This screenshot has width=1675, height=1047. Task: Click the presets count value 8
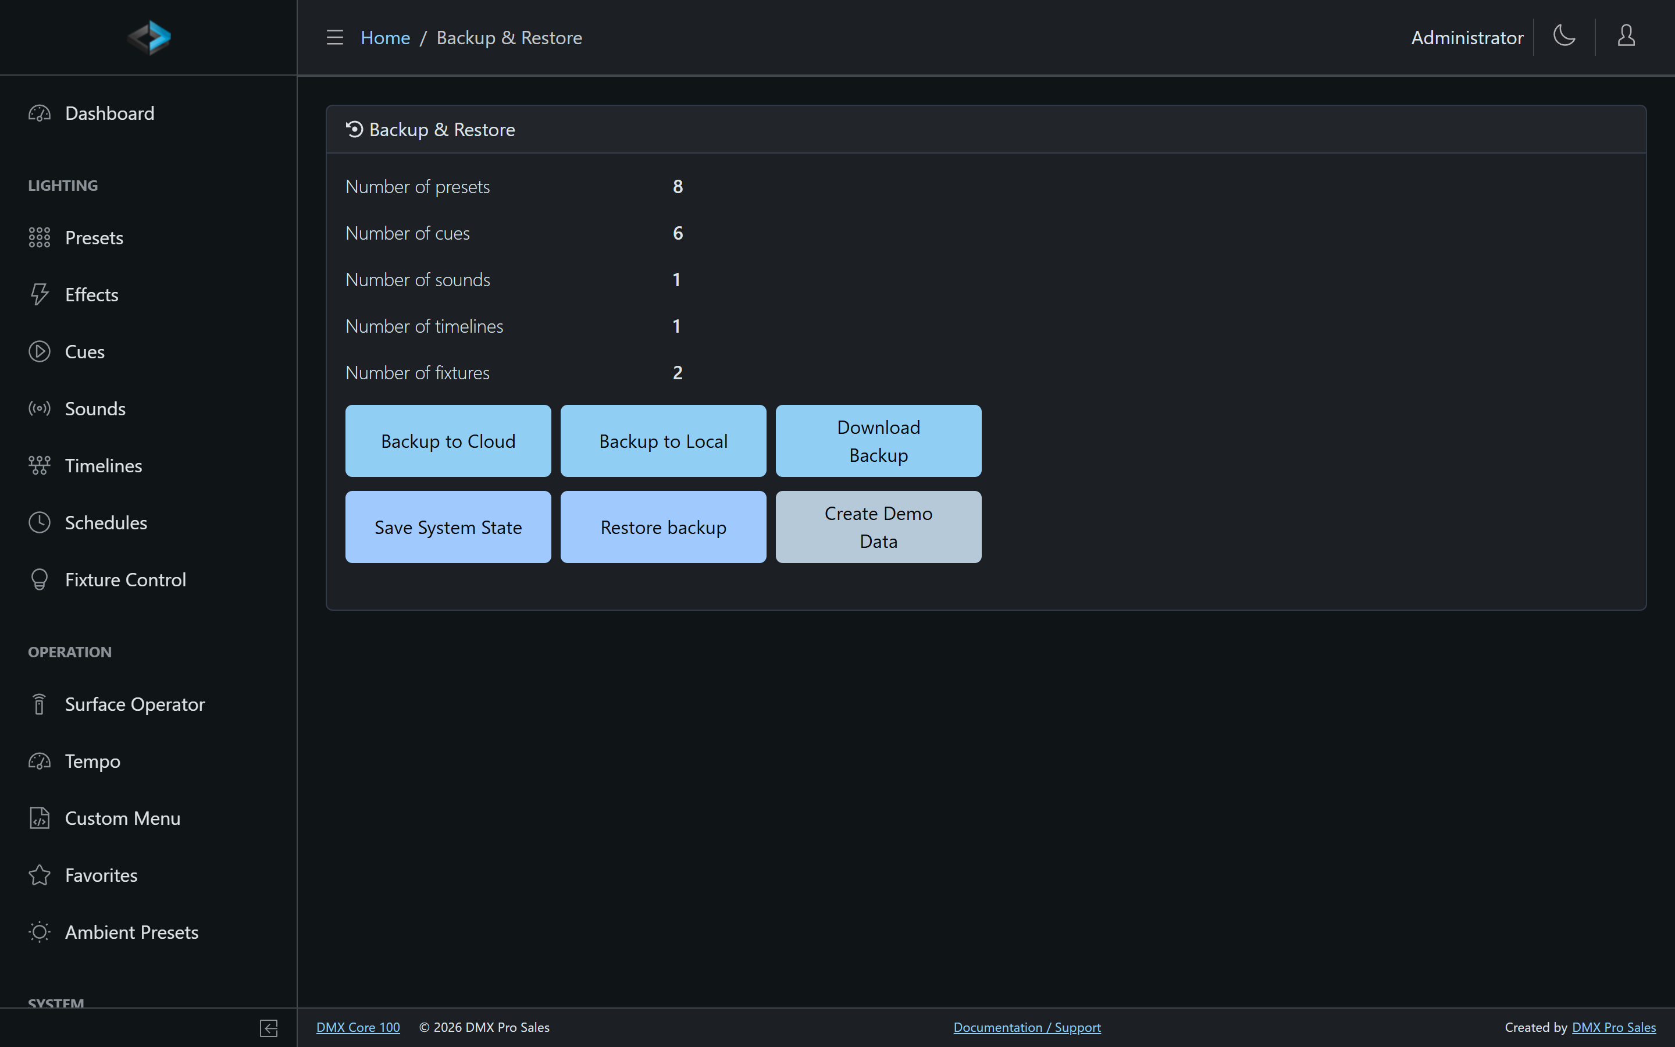click(678, 187)
